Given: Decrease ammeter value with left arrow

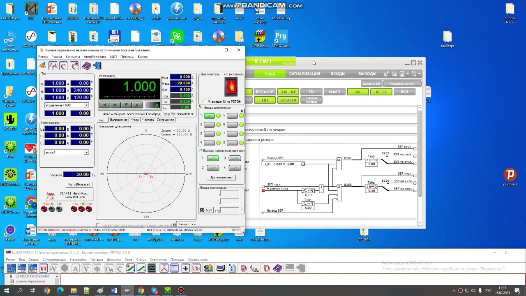Looking at the screenshot, I should click(105, 105).
